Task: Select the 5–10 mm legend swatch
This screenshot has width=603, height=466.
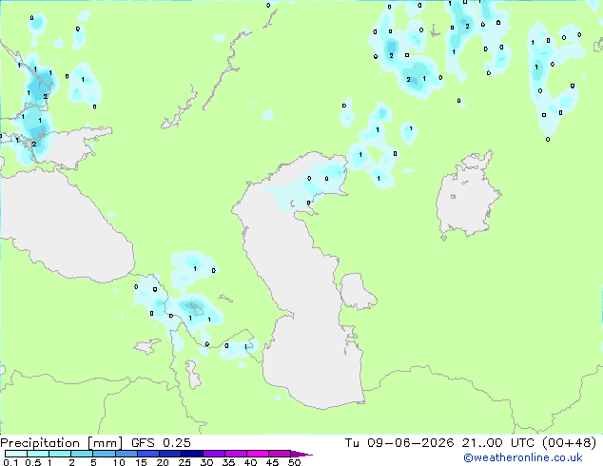Action: (104, 454)
